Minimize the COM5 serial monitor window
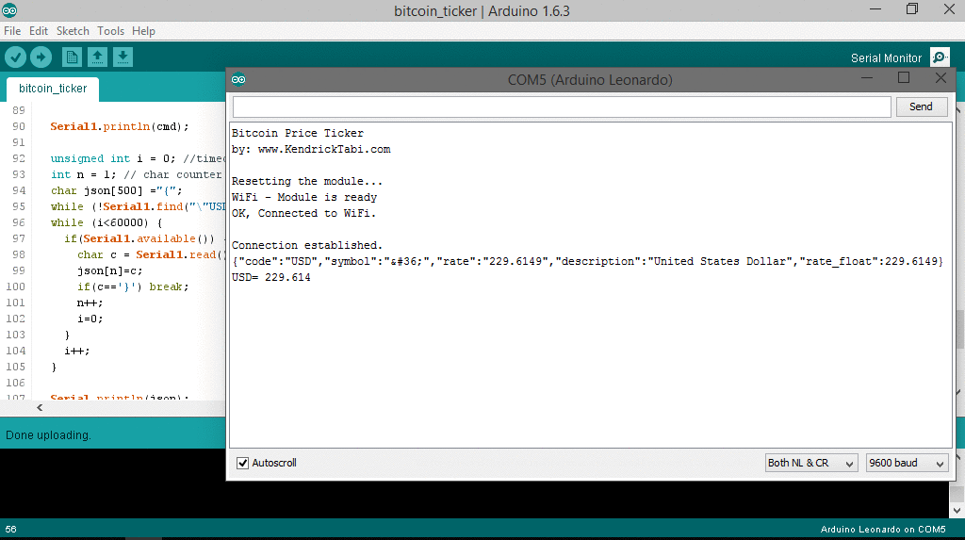Image resolution: width=965 pixels, height=540 pixels. (867, 77)
